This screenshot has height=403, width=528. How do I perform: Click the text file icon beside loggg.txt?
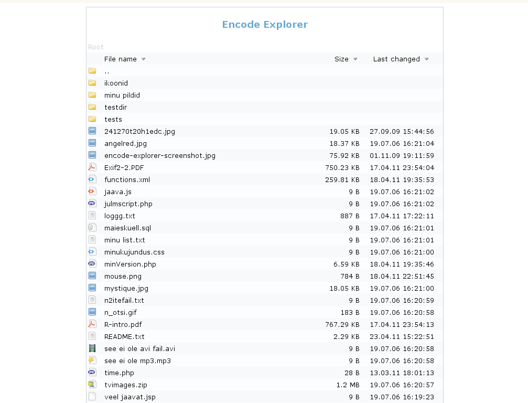pyautogui.click(x=92, y=216)
